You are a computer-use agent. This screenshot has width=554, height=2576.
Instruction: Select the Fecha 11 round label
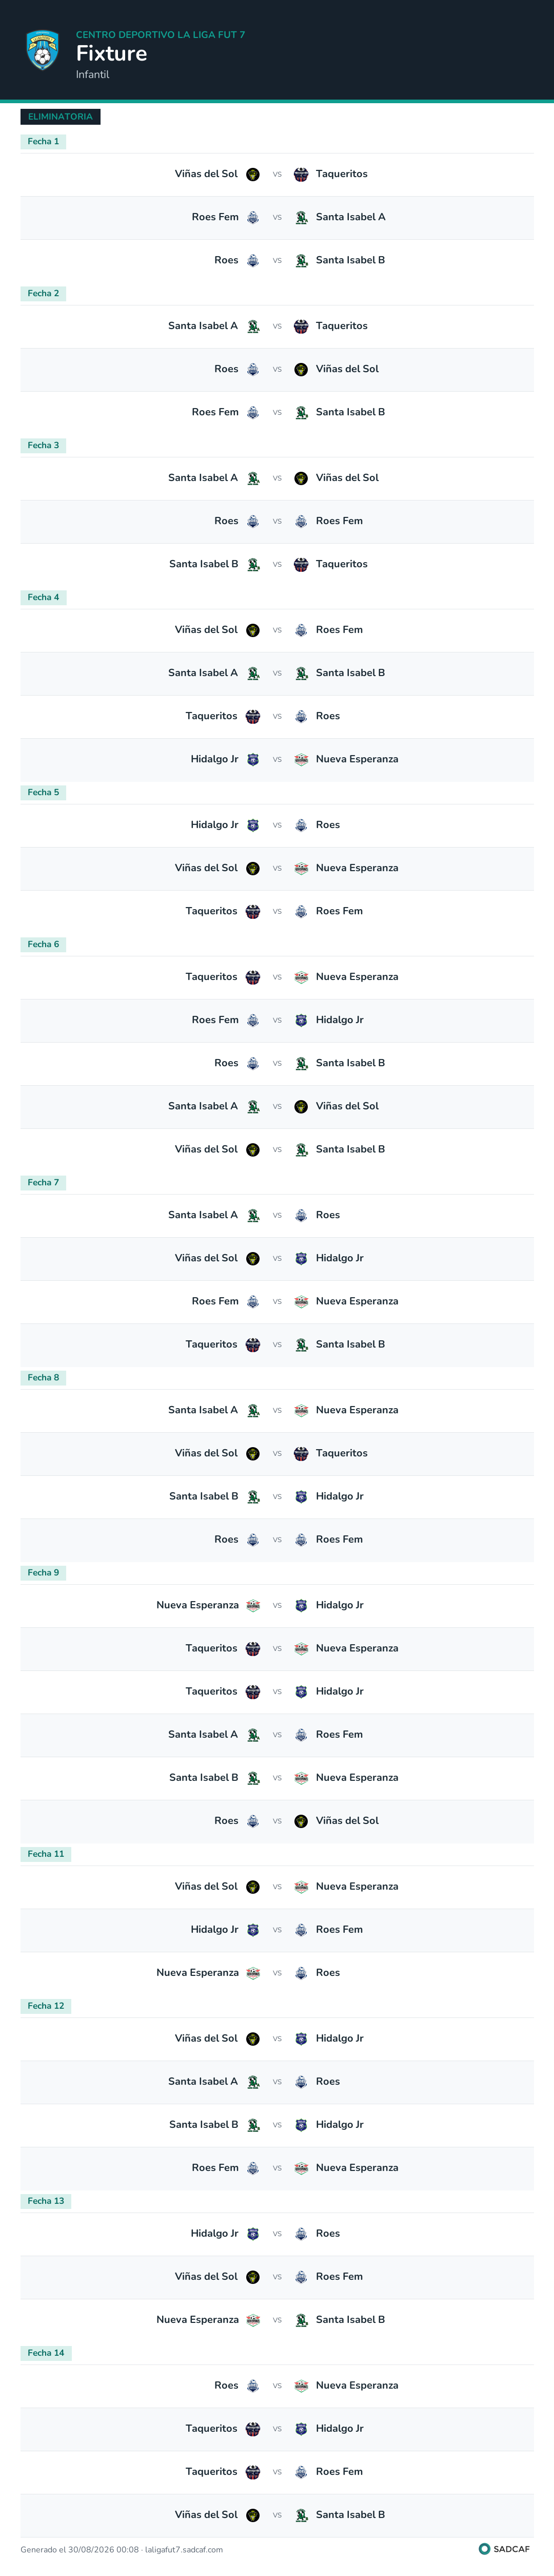[x=46, y=1854]
